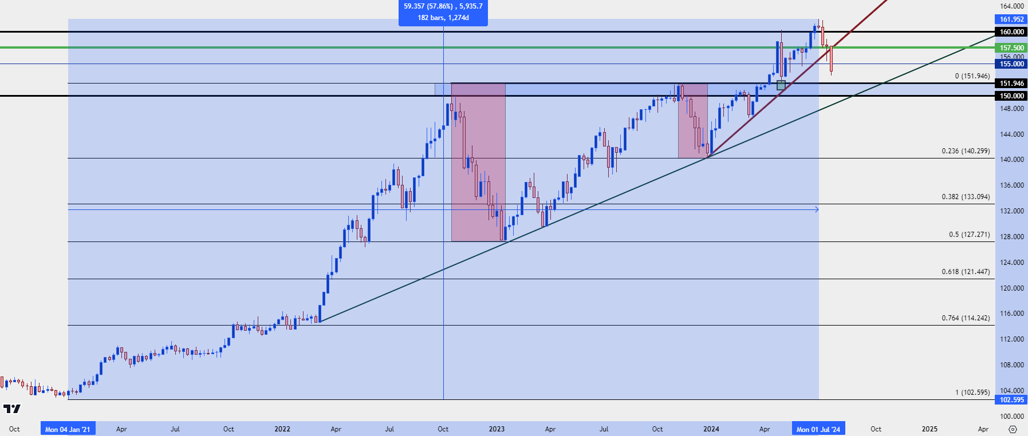The width and height of the screenshot is (1028, 436).
Task: Click the arrowhead ending the blue horizontal ray
Action: 816,209
